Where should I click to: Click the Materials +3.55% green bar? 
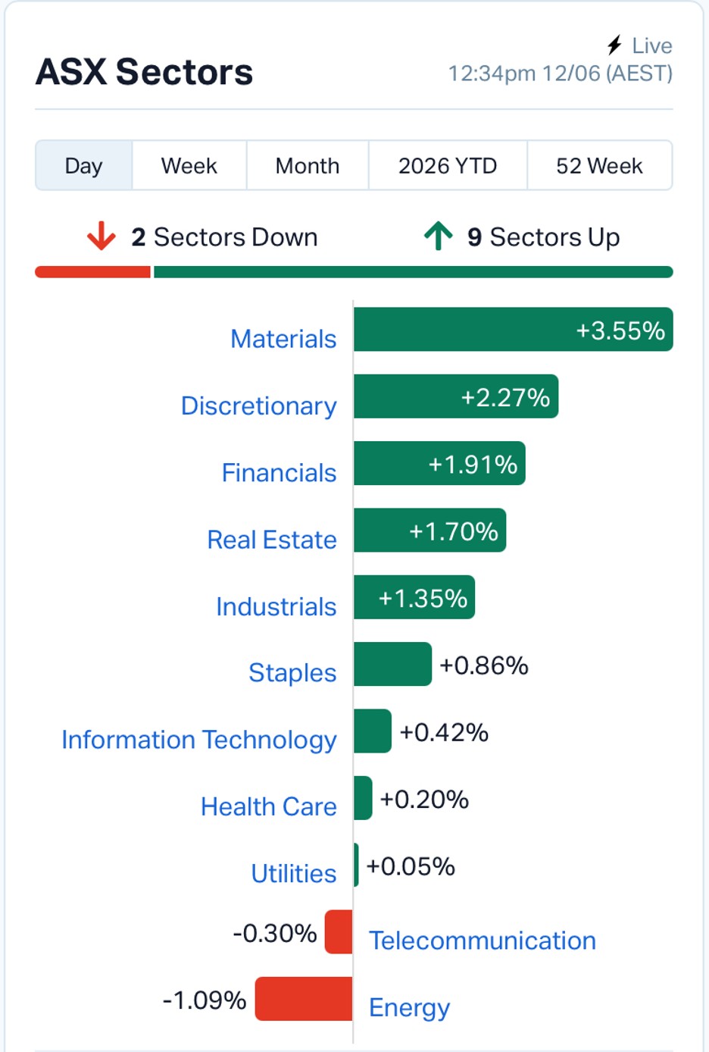pos(514,330)
